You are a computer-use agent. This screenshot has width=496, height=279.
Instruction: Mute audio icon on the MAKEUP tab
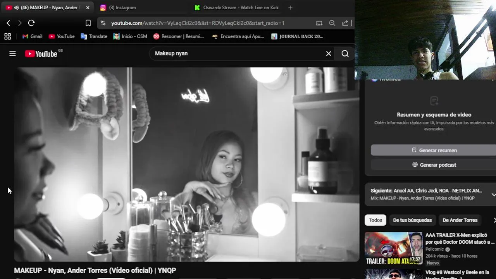16,8
